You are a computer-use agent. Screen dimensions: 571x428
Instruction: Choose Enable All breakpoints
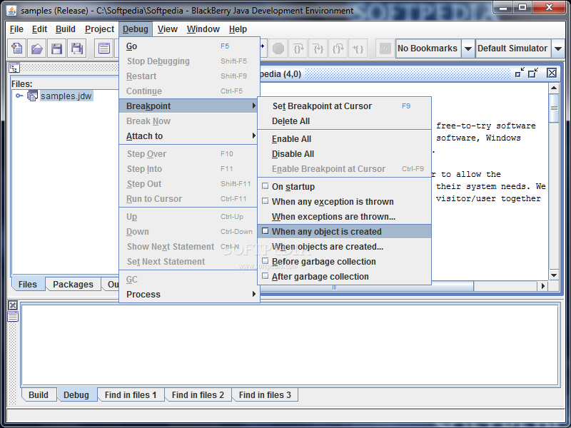pyautogui.click(x=344, y=139)
